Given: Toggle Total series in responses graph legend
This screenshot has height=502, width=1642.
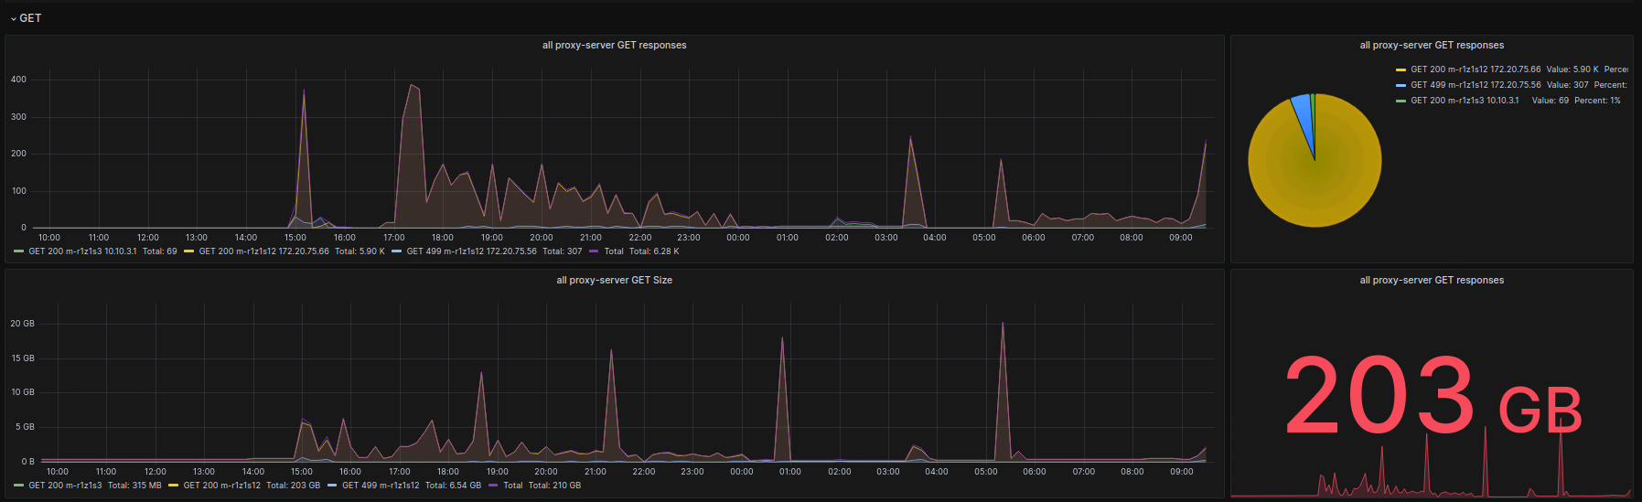Looking at the screenshot, I should pos(614,251).
